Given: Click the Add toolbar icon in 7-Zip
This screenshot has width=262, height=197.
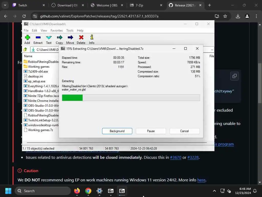Looking at the screenshot, I should (x=27, y=40).
